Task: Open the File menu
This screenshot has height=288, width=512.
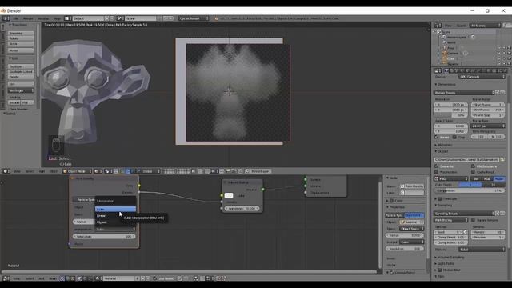Action: 16,18
